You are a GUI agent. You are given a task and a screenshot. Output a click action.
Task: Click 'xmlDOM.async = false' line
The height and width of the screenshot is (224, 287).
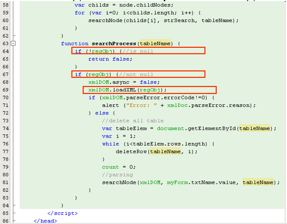[x=124, y=82]
